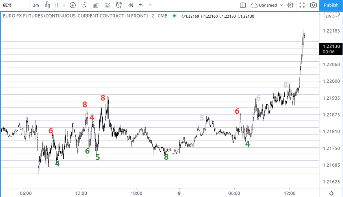
Task: Create an alert with the clock icon
Action: [119, 5]
